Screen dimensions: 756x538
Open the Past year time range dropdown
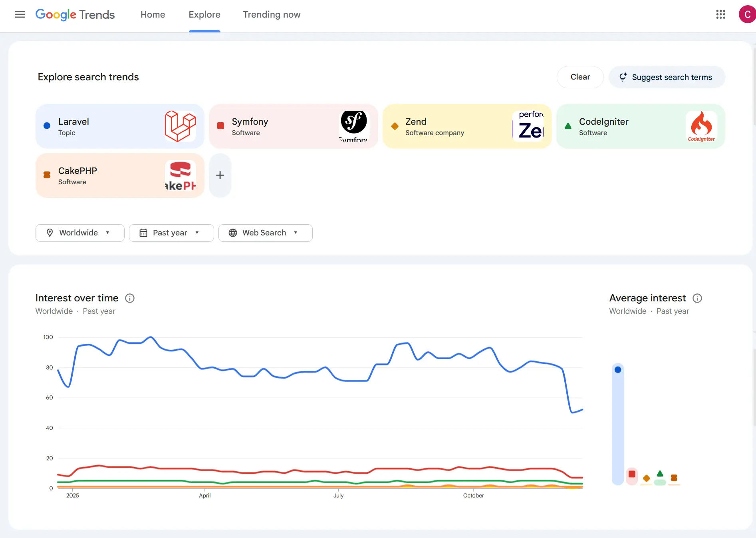(x=171, y=233)
